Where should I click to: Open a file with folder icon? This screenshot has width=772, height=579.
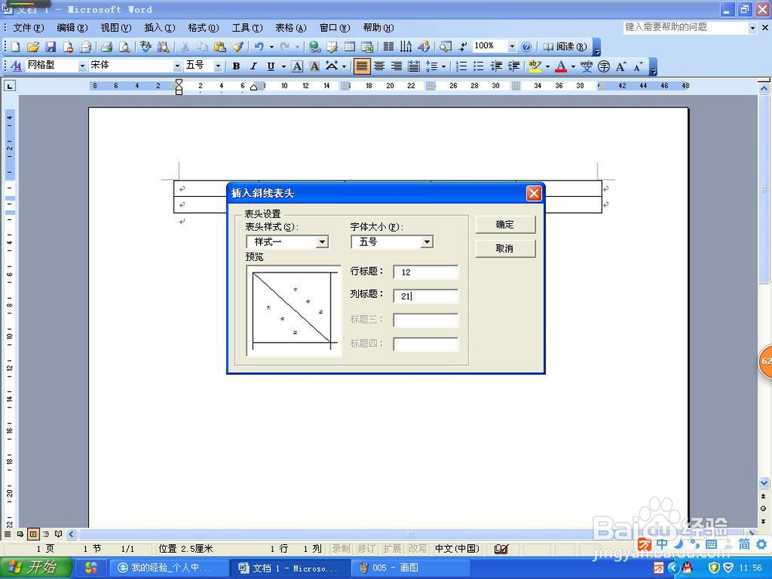tap(33, 47)
